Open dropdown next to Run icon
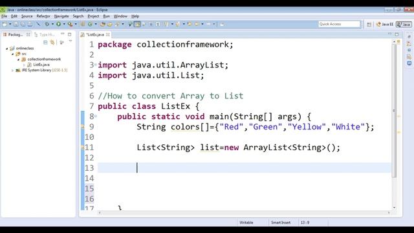414x233 pixels. 64,24
